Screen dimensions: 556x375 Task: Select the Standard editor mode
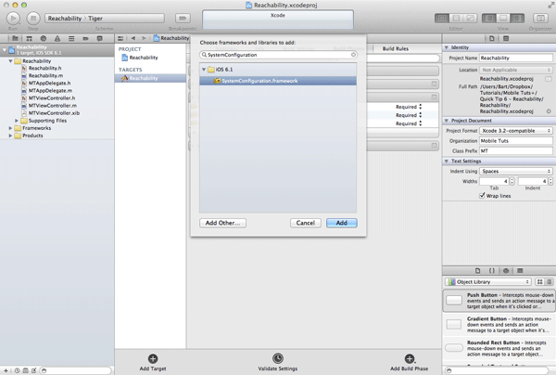[x=442, y=19]
